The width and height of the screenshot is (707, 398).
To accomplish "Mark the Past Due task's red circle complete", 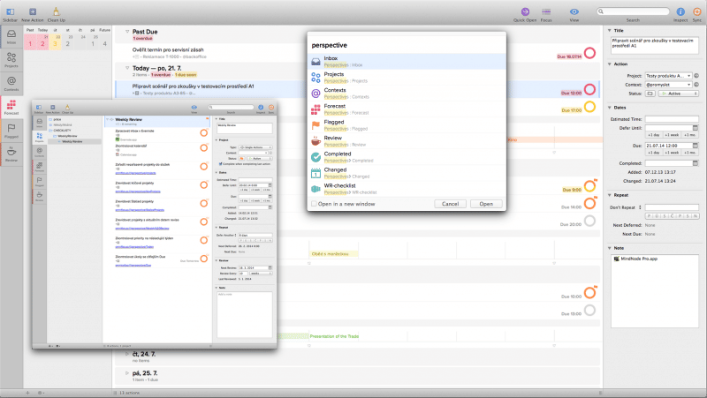I will click(x=589, y=55).
